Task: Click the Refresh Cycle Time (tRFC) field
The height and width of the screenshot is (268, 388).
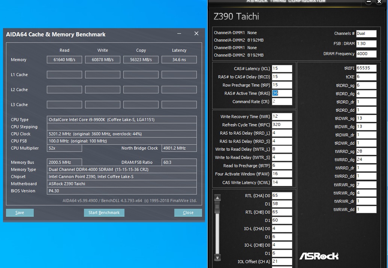Action: pos(282,125)
